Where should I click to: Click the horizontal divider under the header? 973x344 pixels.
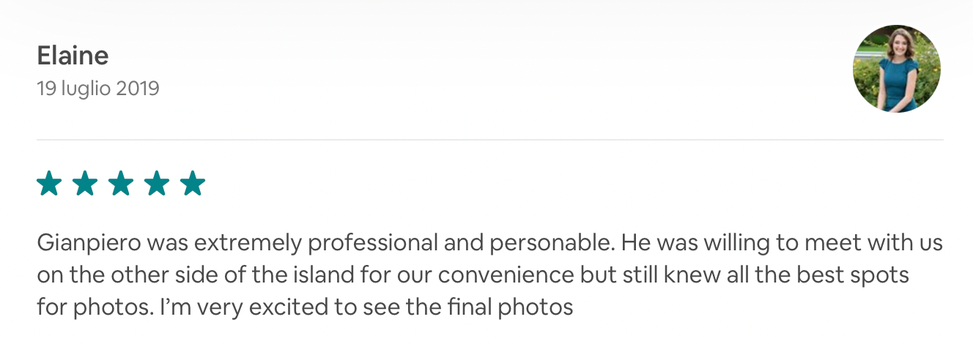point(489,140)
